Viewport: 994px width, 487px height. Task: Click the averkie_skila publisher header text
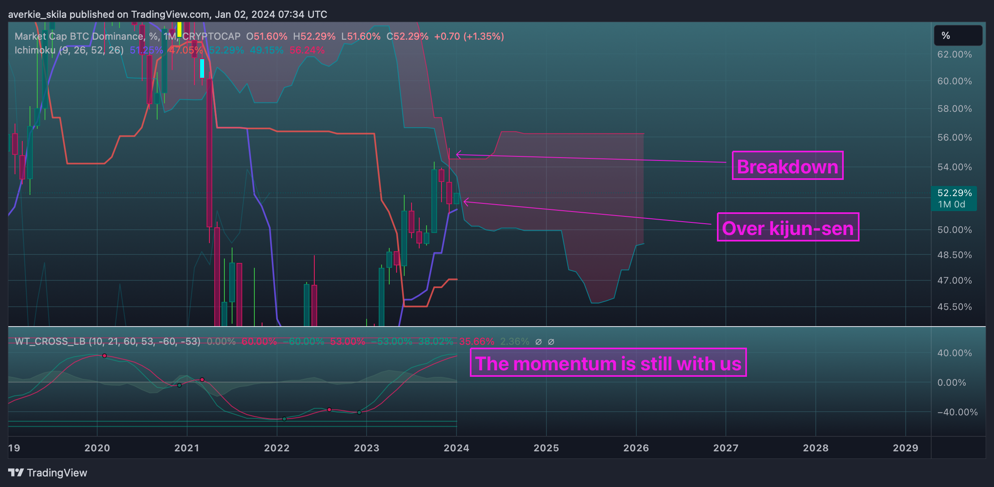(168, 15)
